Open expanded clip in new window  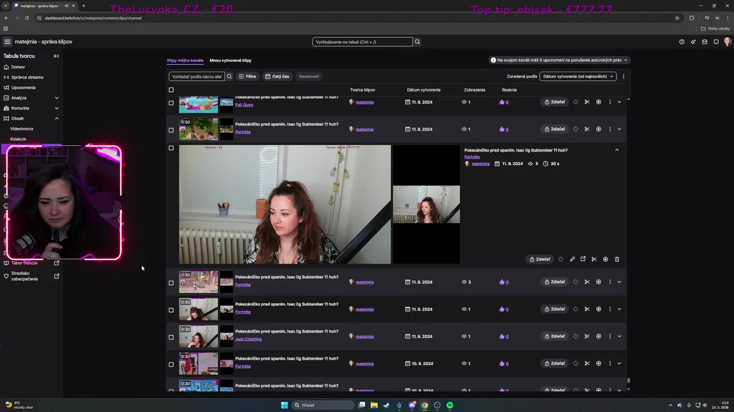click(583, 259)
